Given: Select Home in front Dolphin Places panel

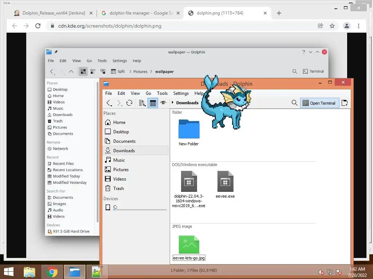Looking at the screenshot, I should [136, 122].
